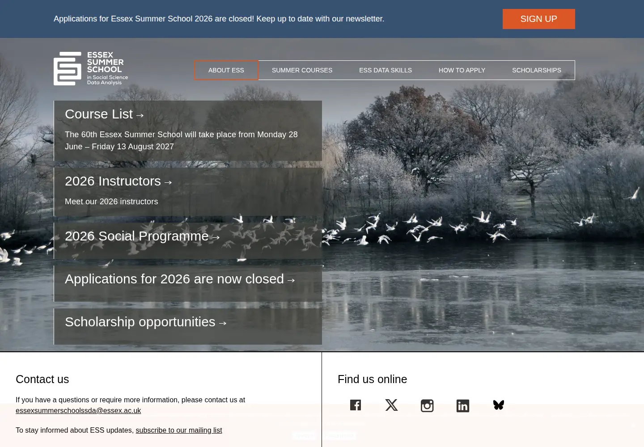Click the 60th Essex Summer School dates text

click(x=181, y=140)
